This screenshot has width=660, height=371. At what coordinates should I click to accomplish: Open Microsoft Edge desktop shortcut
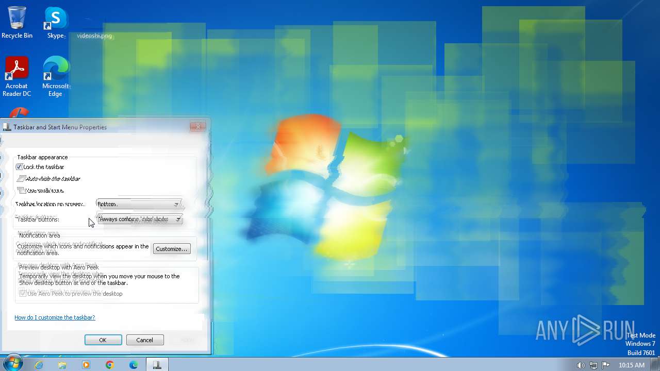pos(55,77)
